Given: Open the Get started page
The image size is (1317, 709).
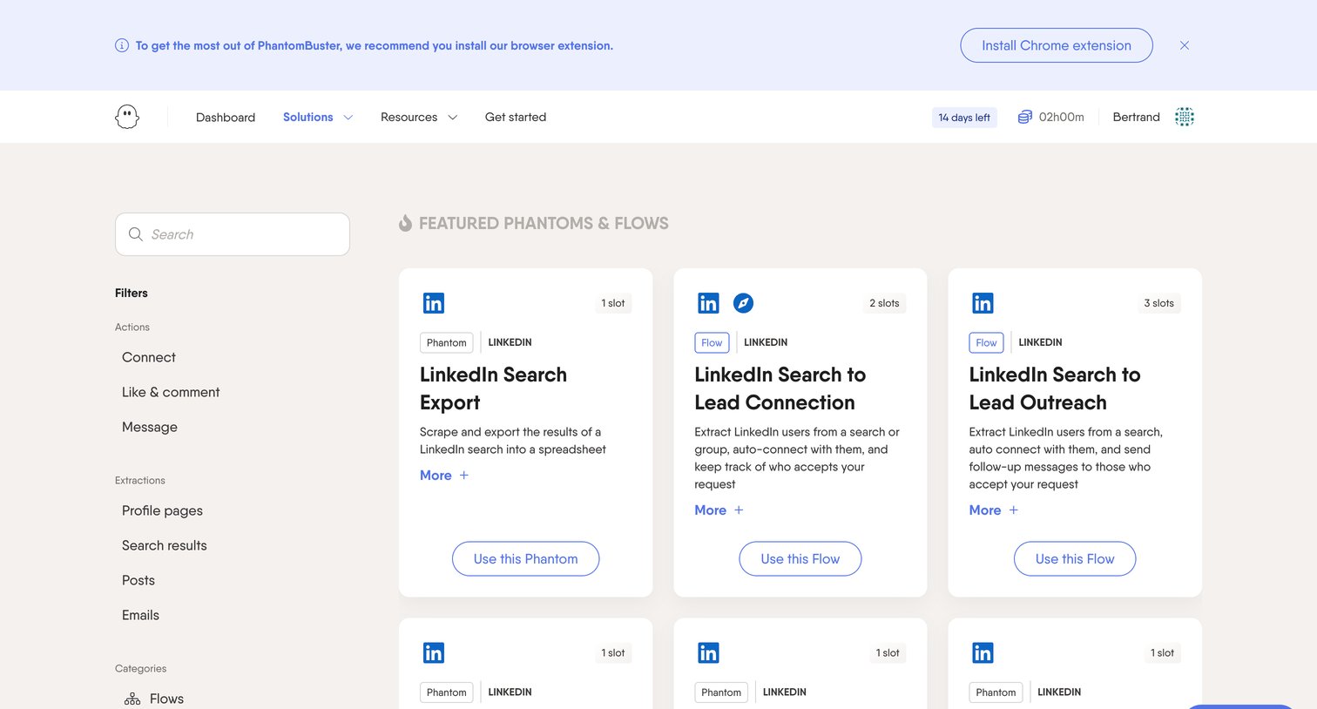Looking at the screenshot, I should pos(516,117).
